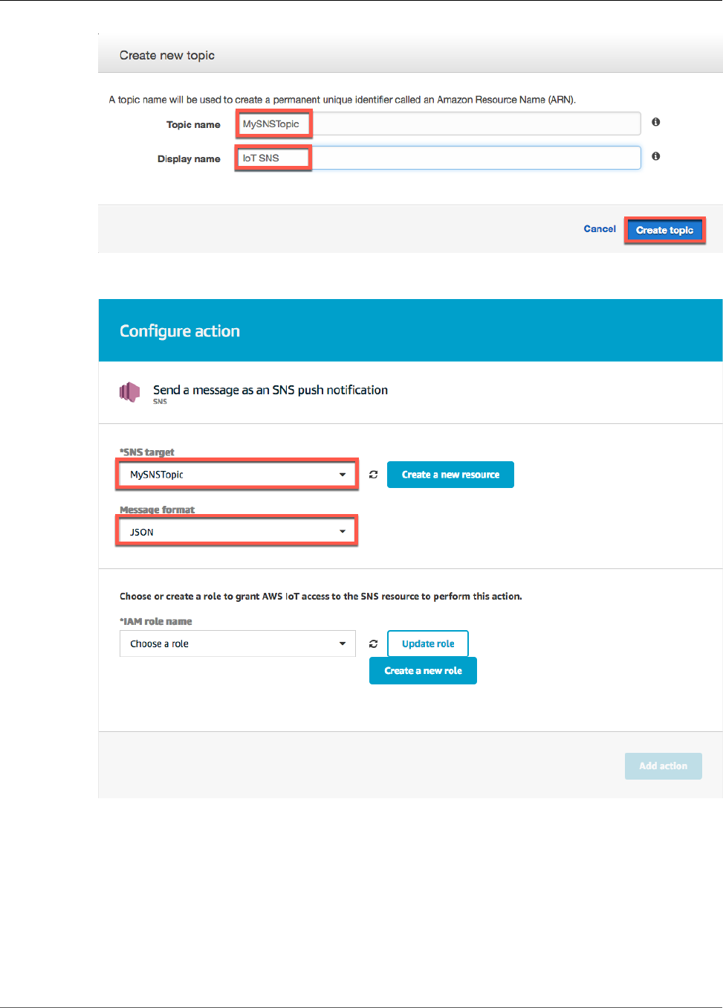Click info icon beside Display name field
Viewport: 723px width, 1008px height.
coord(656,156)
